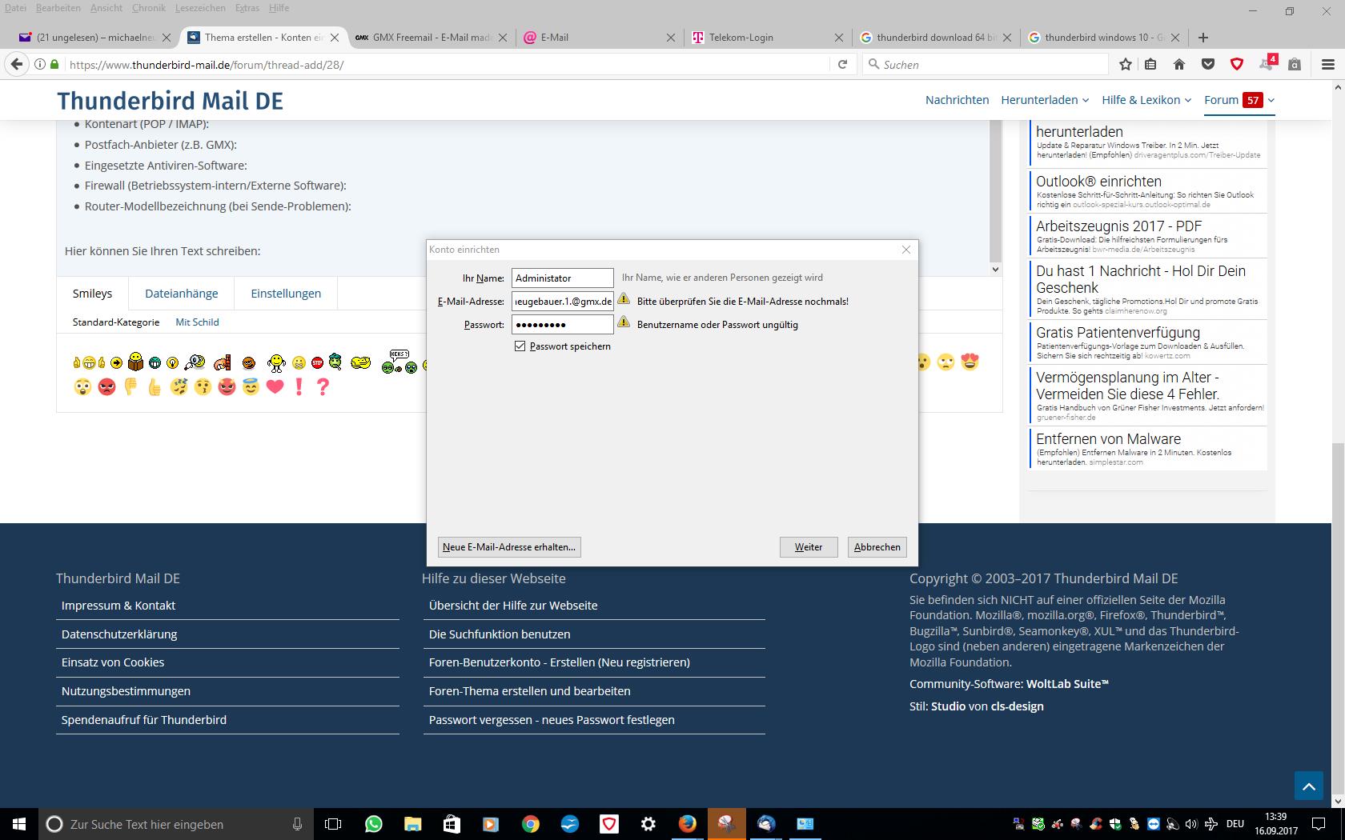
Task: Expand the Herunterladen dropdown menu
Action: tap(1045, 100)
